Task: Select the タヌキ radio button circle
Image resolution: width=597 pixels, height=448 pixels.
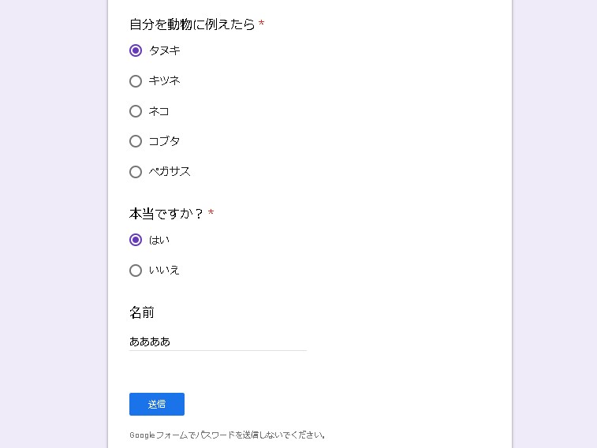Action: (x=136, y=50)
